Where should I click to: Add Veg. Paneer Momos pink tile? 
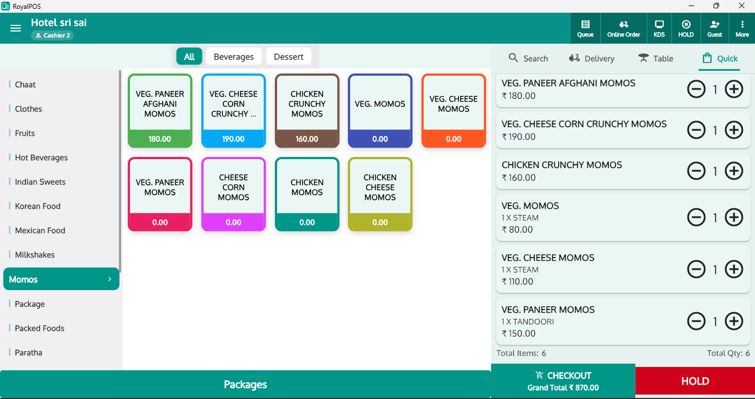click(x=160, y=194)
